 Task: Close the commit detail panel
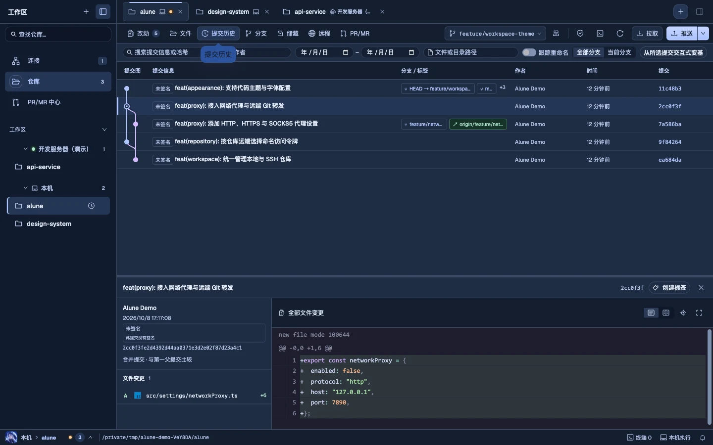[701, 288]
